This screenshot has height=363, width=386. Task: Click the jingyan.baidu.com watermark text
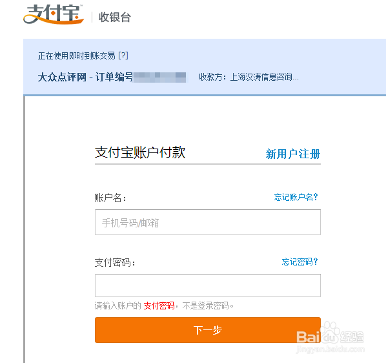(x=330, y=349)
